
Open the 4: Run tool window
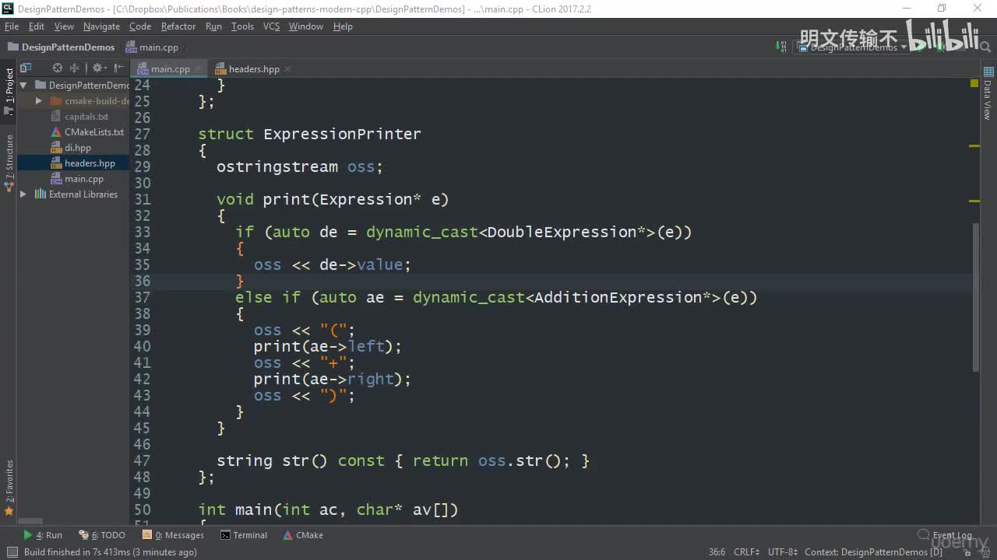click(x=43, y=535)
